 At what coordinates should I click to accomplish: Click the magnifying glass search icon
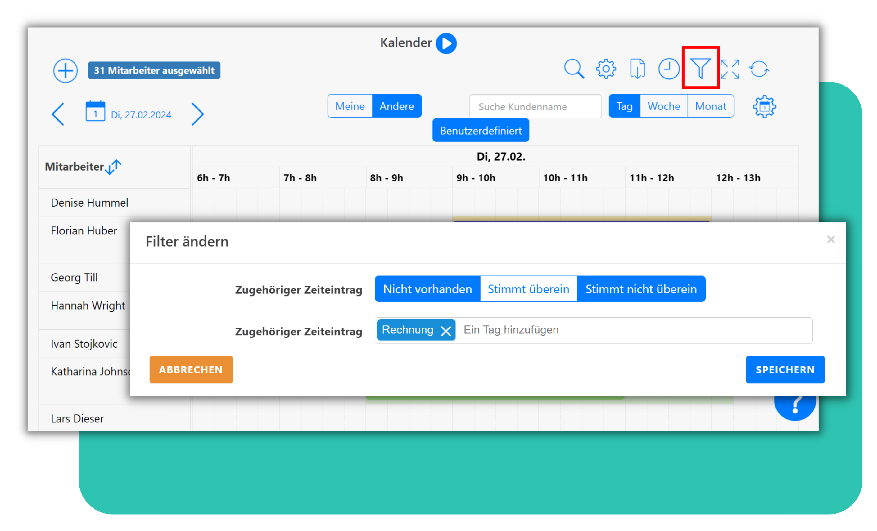click(x=574, y=69)
